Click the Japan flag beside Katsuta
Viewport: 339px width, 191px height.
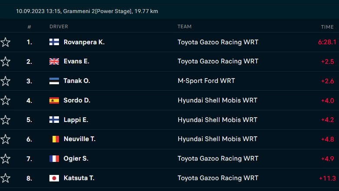(54, 178)
